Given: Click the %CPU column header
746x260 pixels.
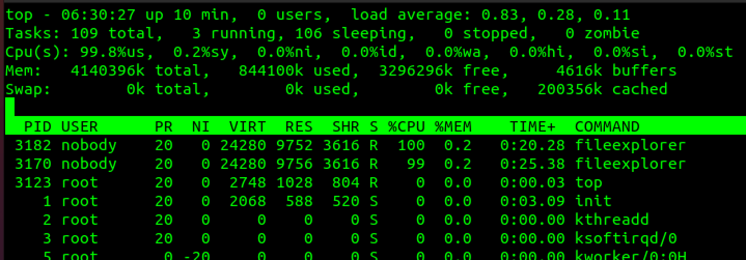Looking at the screenshot, I should 406,126.
